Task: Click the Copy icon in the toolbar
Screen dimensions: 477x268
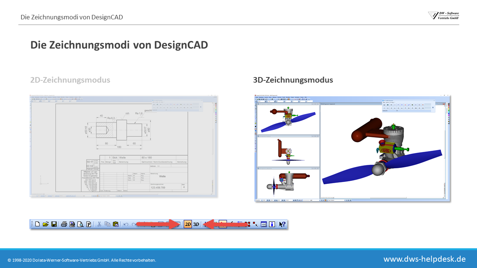Action: (x=107, y=224)
